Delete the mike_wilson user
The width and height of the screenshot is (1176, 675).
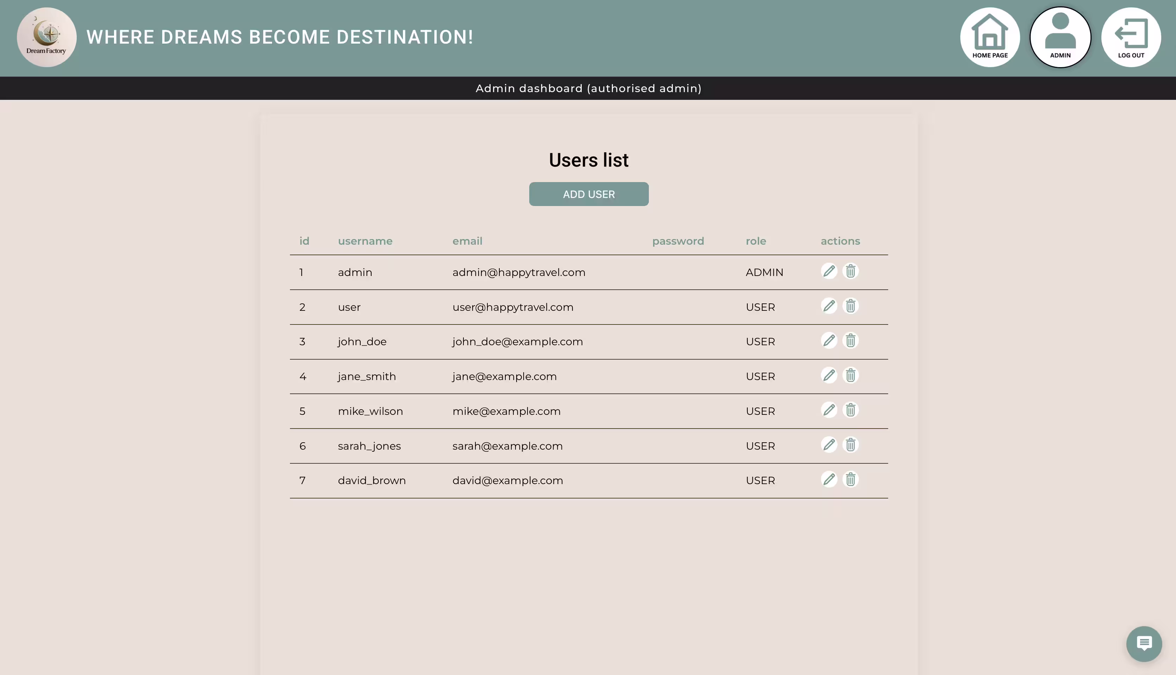click(x=851, y=410)
